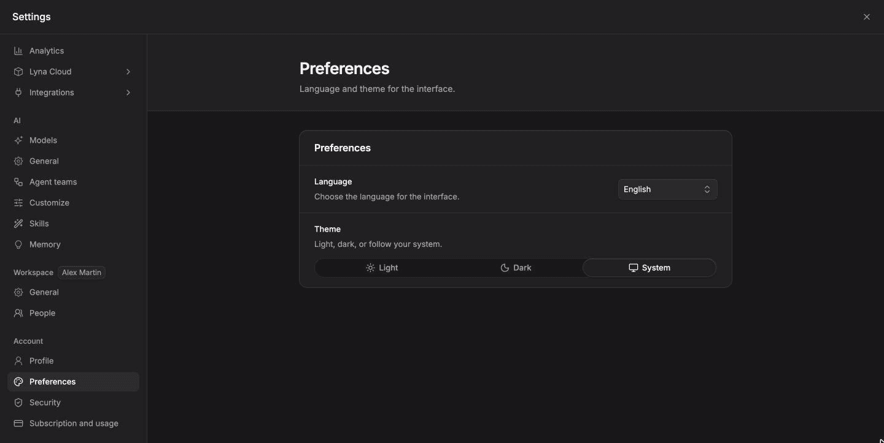The height and width of the screenshot is (443, 884).
Task: Click the People users icon
Action: pyautogui.click(x=18, y=313)
